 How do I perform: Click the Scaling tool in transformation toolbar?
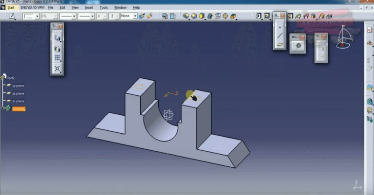pyautogui.click(x=57, y=69)
